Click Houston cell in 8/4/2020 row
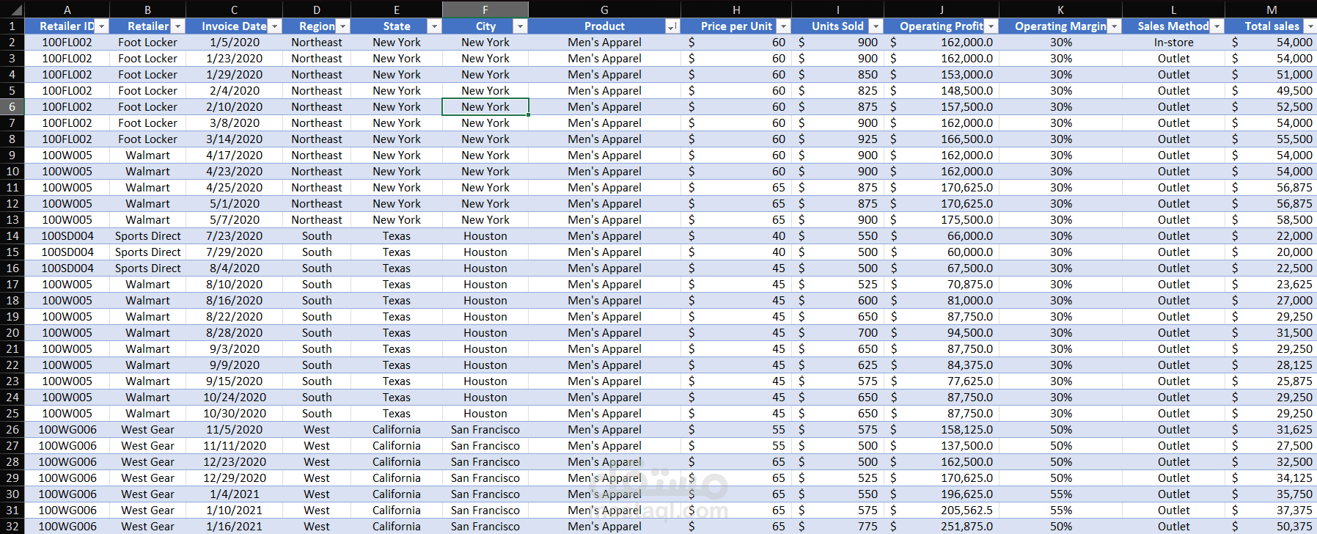This screenshot has height=534, width=1317. point(485,268)
